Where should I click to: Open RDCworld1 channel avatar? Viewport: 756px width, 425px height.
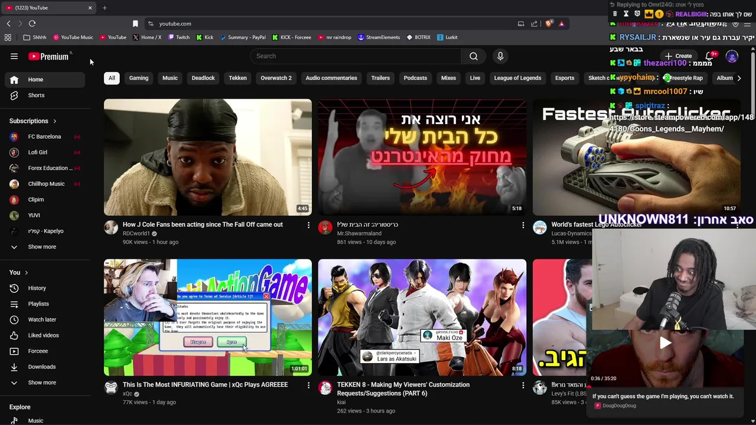coord(111,228)
